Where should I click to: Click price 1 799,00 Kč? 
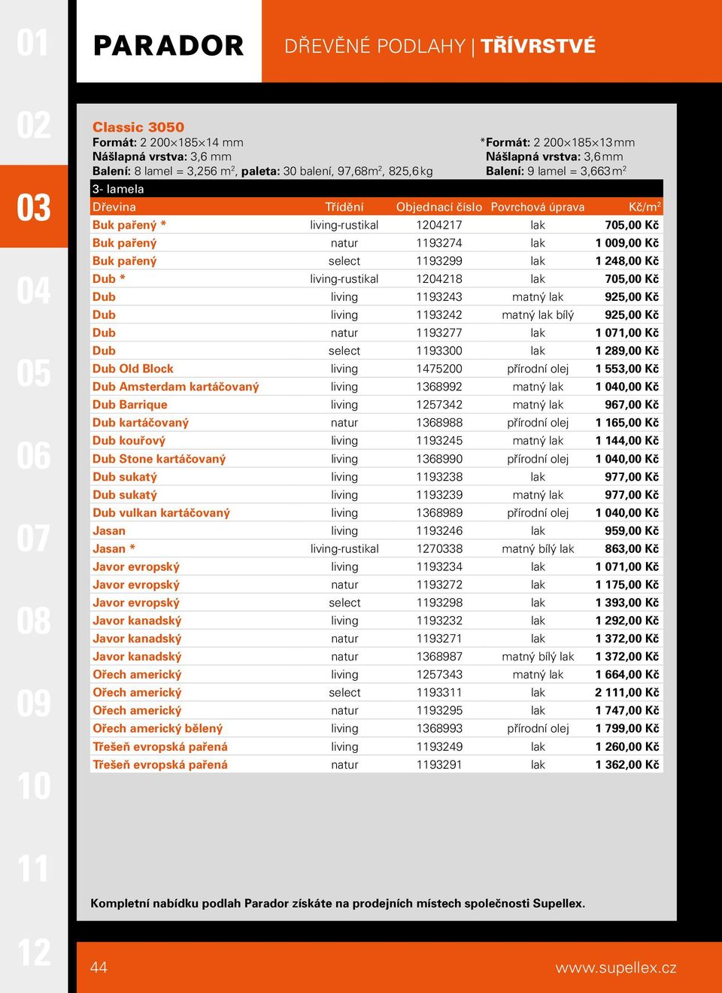click(x=627, y=729)
